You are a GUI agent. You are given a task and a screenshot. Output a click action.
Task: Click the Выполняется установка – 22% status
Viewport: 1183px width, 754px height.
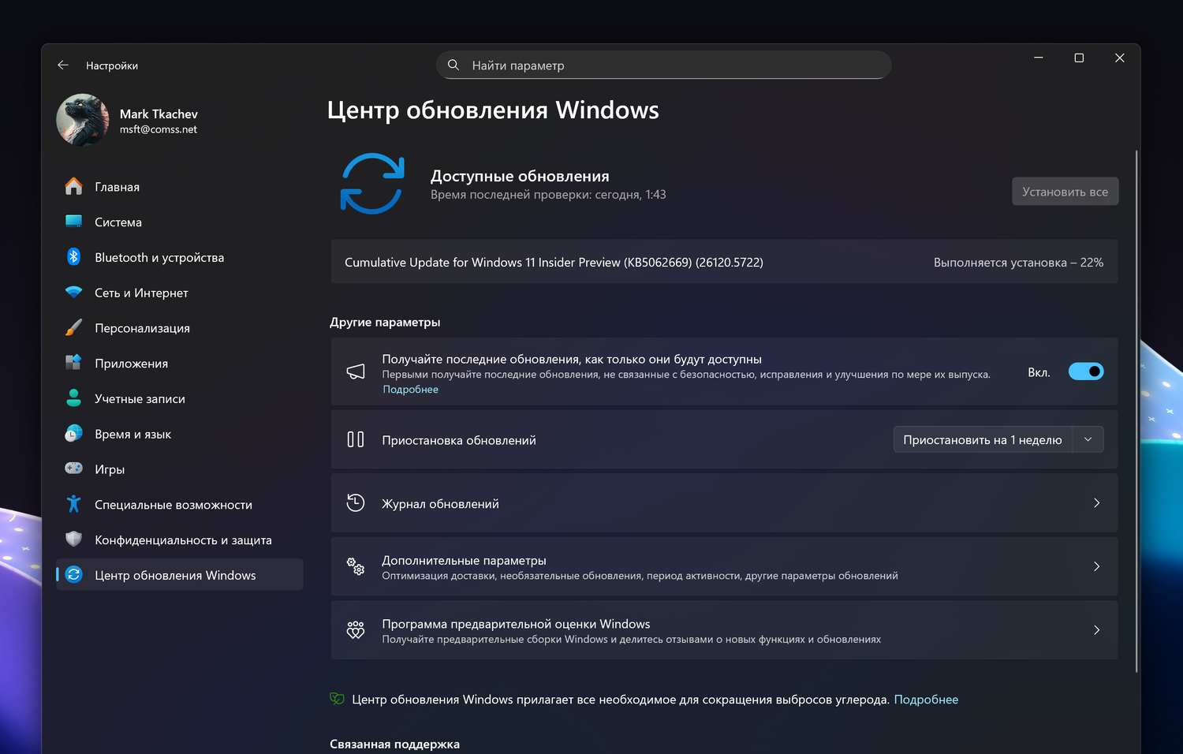click(x=1018, y=263)
